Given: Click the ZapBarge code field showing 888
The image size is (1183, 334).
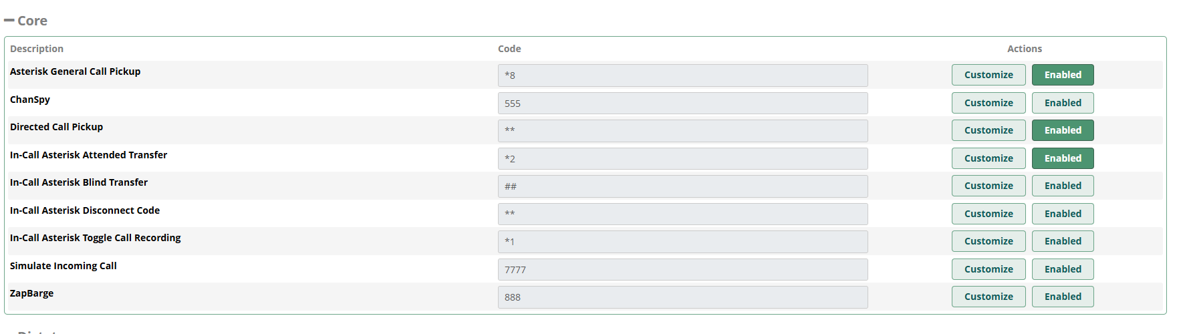Looking at the screenshot, I should [x=682, y=297].
